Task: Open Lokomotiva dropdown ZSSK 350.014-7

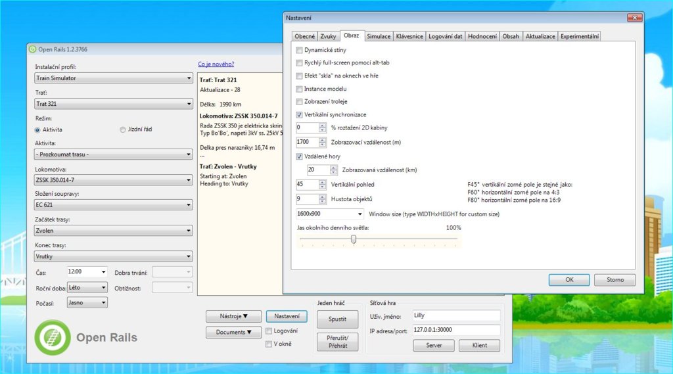Action: [113, 180]
